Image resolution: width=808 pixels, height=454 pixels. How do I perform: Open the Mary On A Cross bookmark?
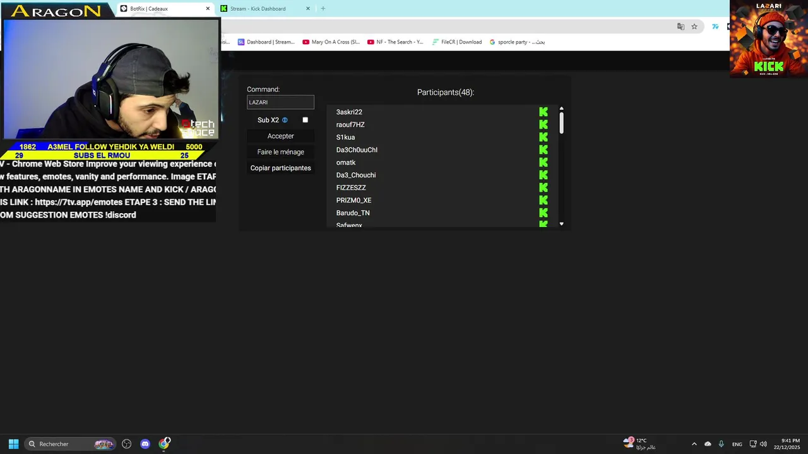(x=331, y=42)
